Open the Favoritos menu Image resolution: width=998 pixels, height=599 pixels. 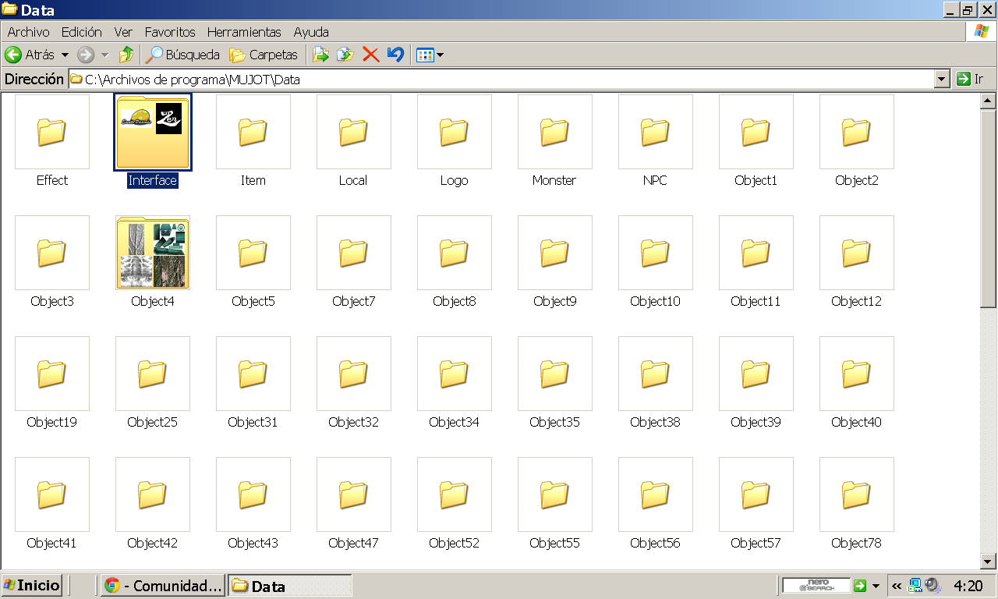coord(170,32)
